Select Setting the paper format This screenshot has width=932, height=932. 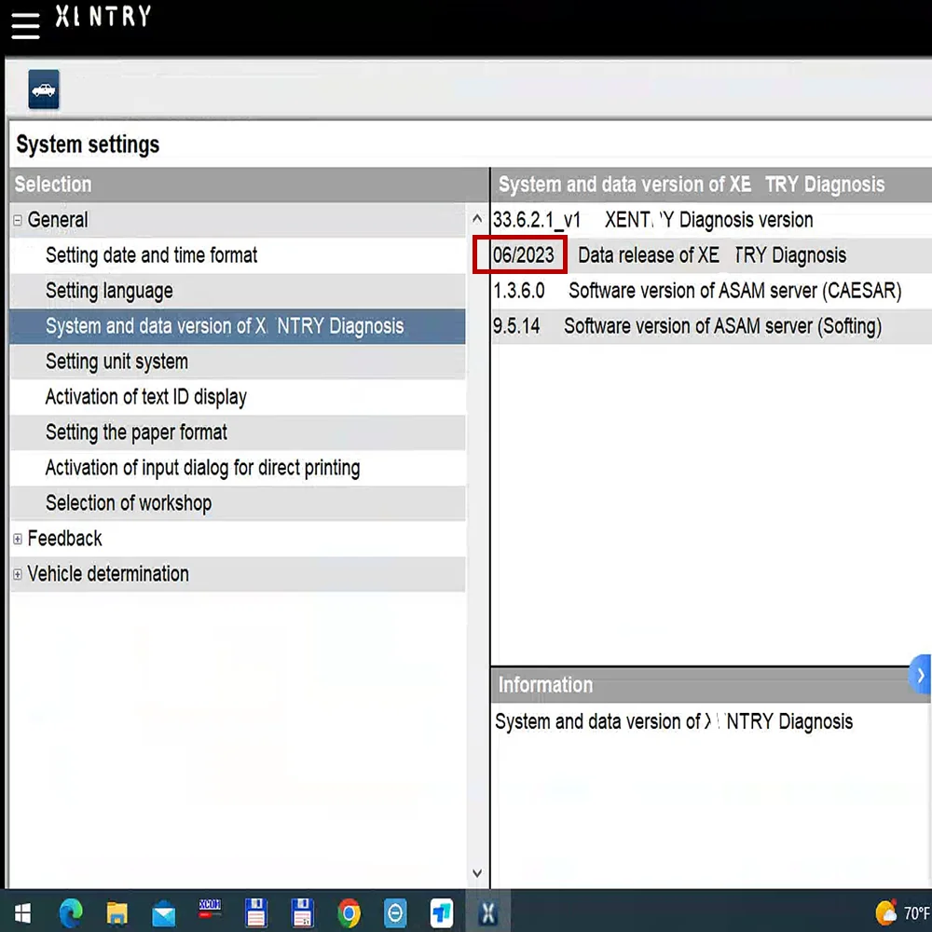point(238,432)
